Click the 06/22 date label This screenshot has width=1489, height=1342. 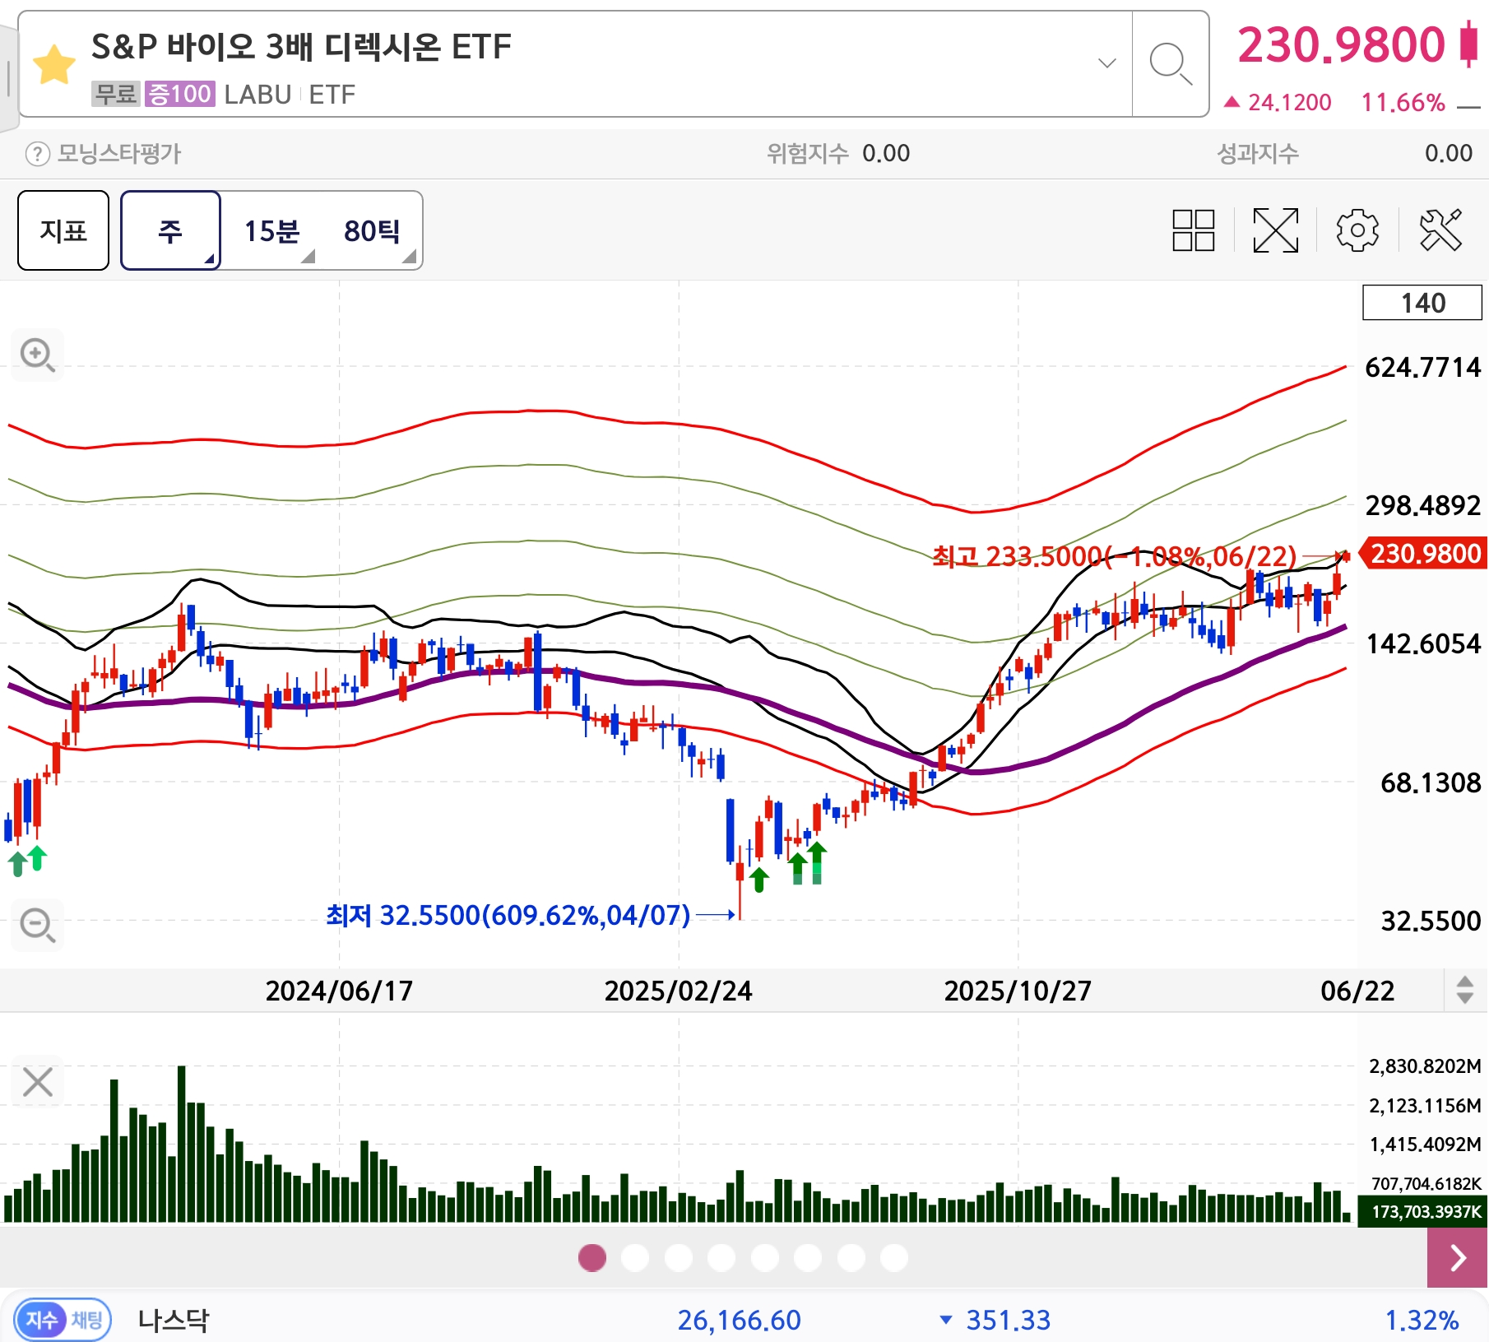coord(1357,991)
